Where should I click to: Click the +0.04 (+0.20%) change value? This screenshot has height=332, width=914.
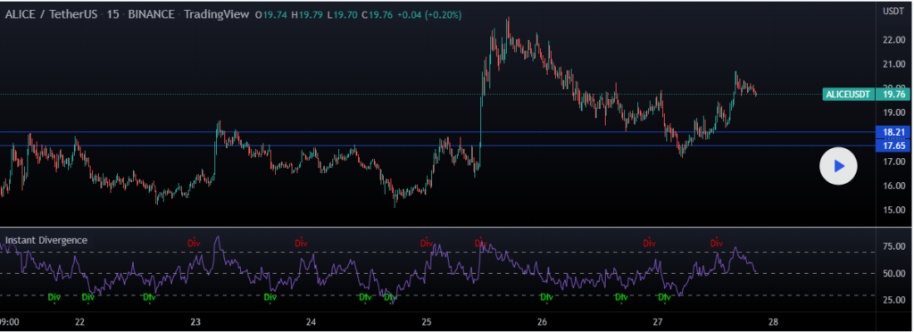coord(429,16)
